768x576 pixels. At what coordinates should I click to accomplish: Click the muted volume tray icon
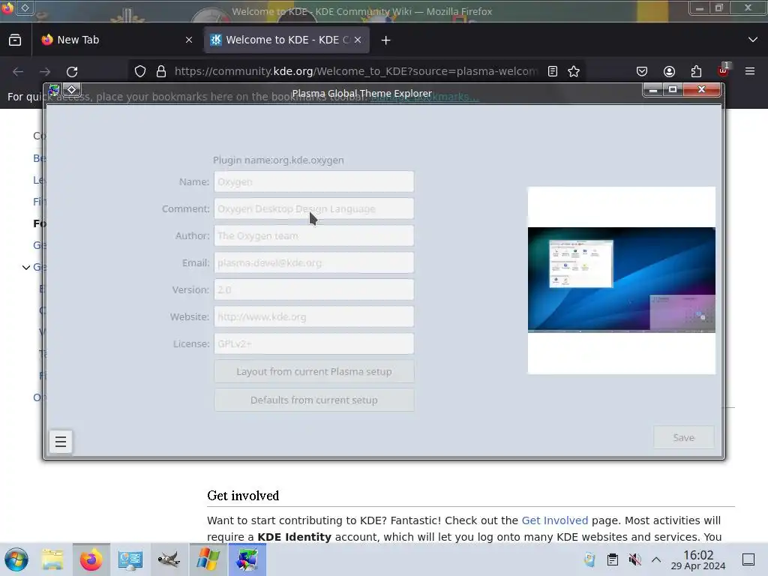click(x=634, y=559)
